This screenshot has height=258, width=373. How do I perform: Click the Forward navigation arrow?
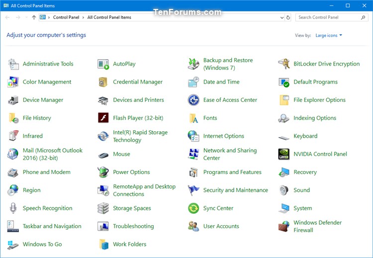pyautogui.click(x=18, y=17)
